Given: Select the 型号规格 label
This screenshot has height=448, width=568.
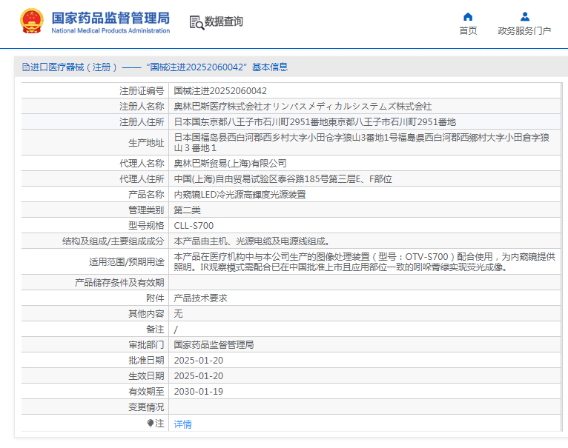Looking at the screenshot, I should [146, 225].
